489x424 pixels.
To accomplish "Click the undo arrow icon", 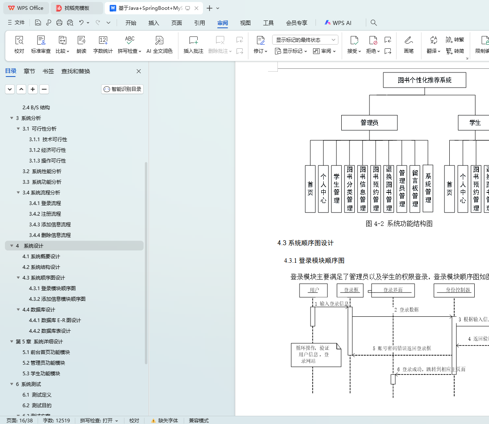I will tap(81, 23).
